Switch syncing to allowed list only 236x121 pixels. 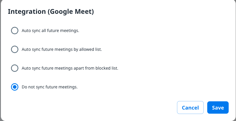tap(15, 49)
